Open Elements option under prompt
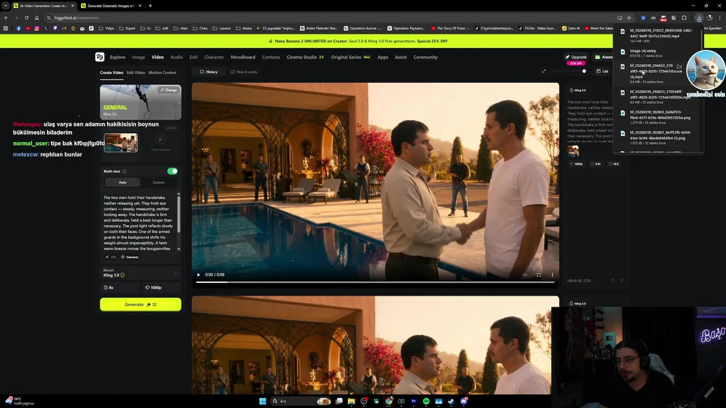 [129, 257]
